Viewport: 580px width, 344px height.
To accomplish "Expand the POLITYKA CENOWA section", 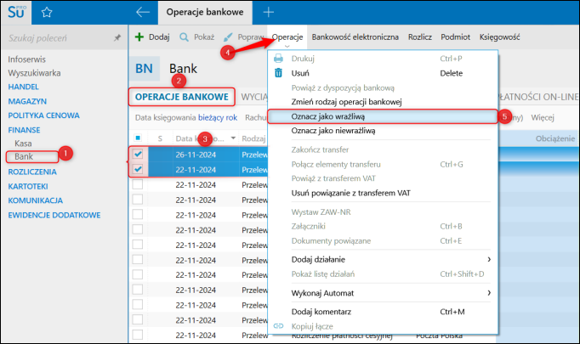I will click(43, 116).
